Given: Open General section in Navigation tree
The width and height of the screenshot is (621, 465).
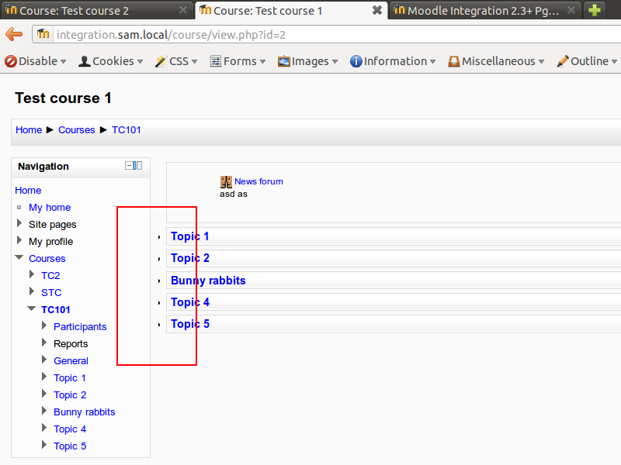Looking at the screenshot, I should tap(71, 360).
